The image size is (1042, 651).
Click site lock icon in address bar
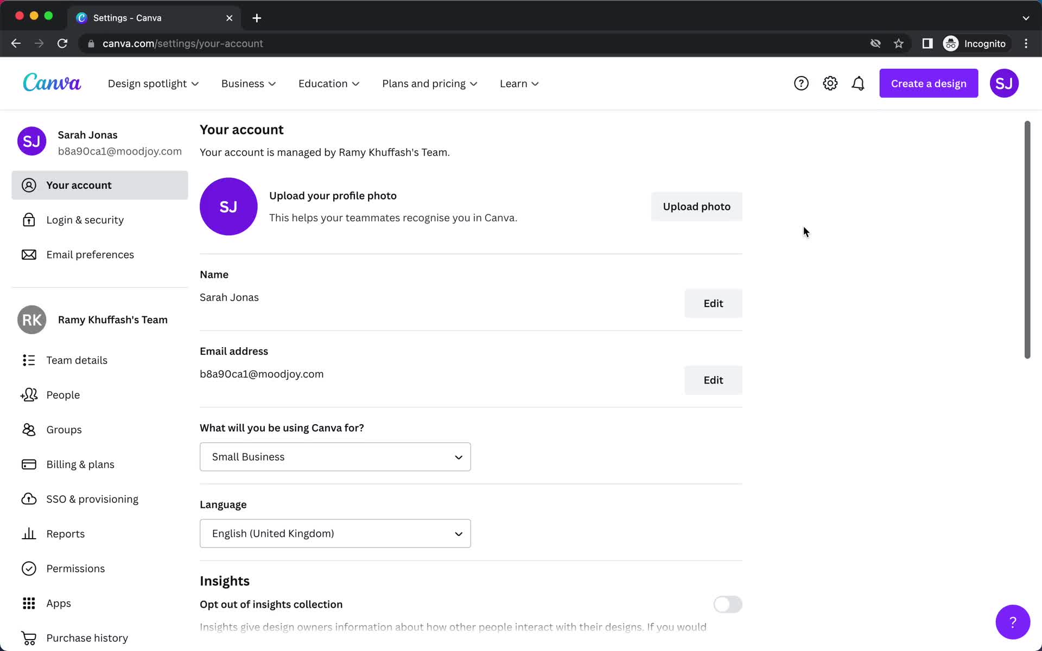pyautogui.click(x=91, y=43)
